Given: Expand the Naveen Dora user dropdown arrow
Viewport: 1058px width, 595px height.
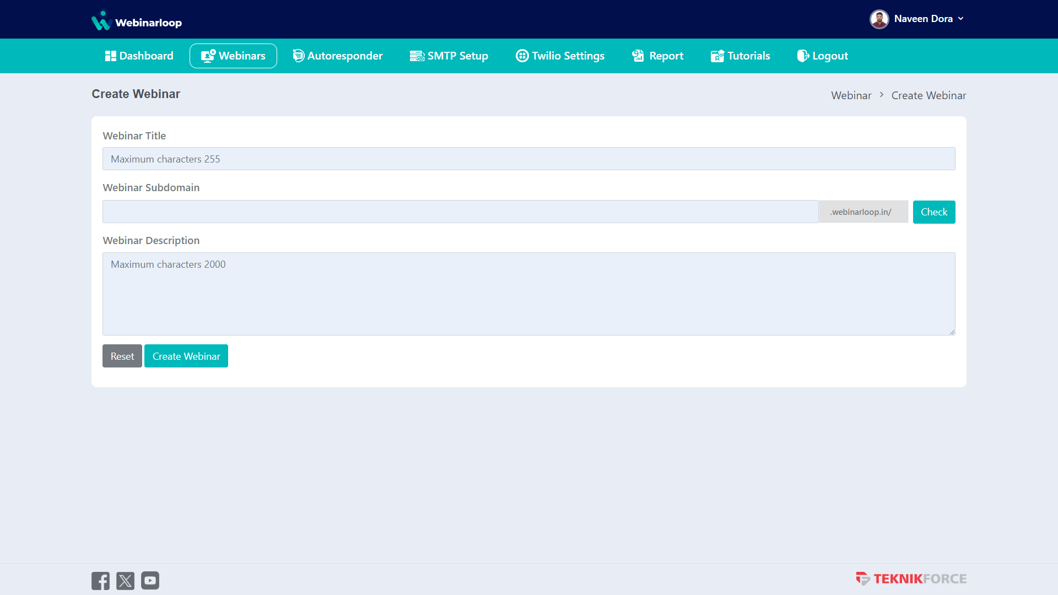Looking at the screenshot, I should point(960,19).
